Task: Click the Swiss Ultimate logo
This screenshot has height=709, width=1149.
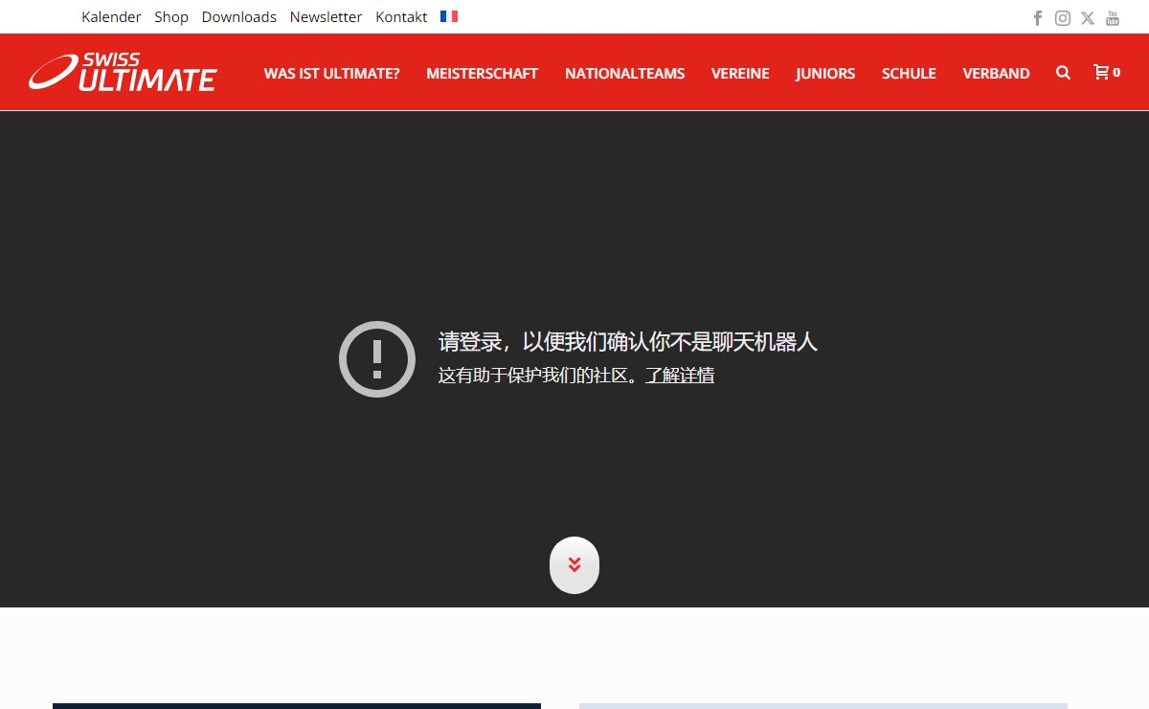Action: click(x=123, y=72)
